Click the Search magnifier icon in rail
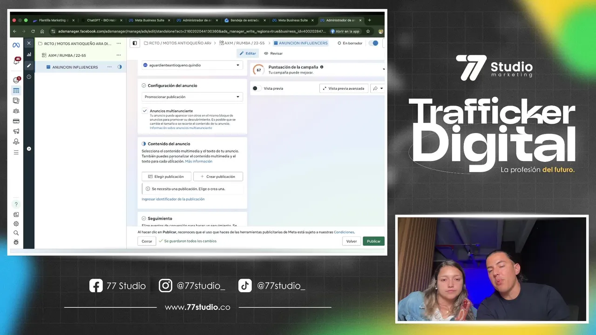 tap(16, 233)
